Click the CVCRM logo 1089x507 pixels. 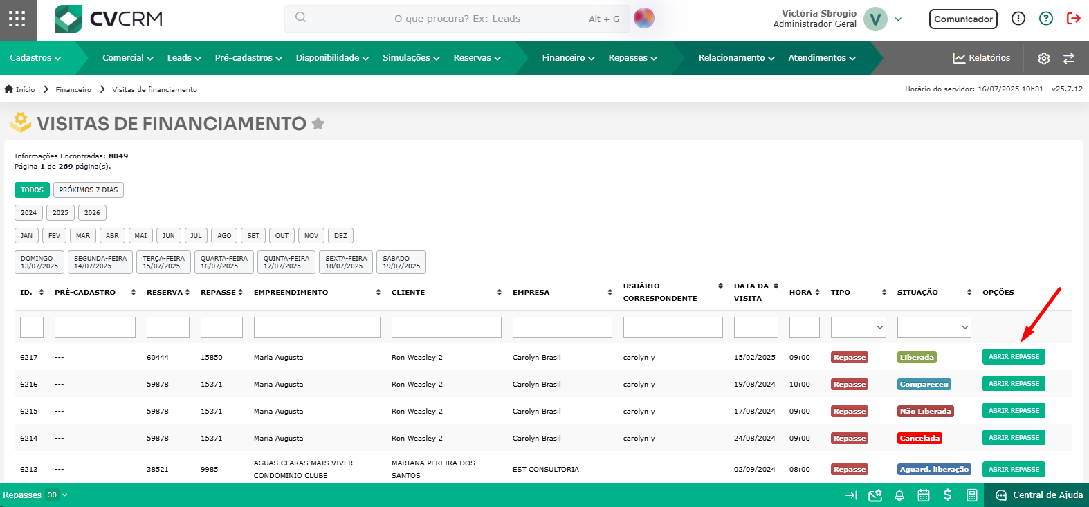click(x=109, y=19)
